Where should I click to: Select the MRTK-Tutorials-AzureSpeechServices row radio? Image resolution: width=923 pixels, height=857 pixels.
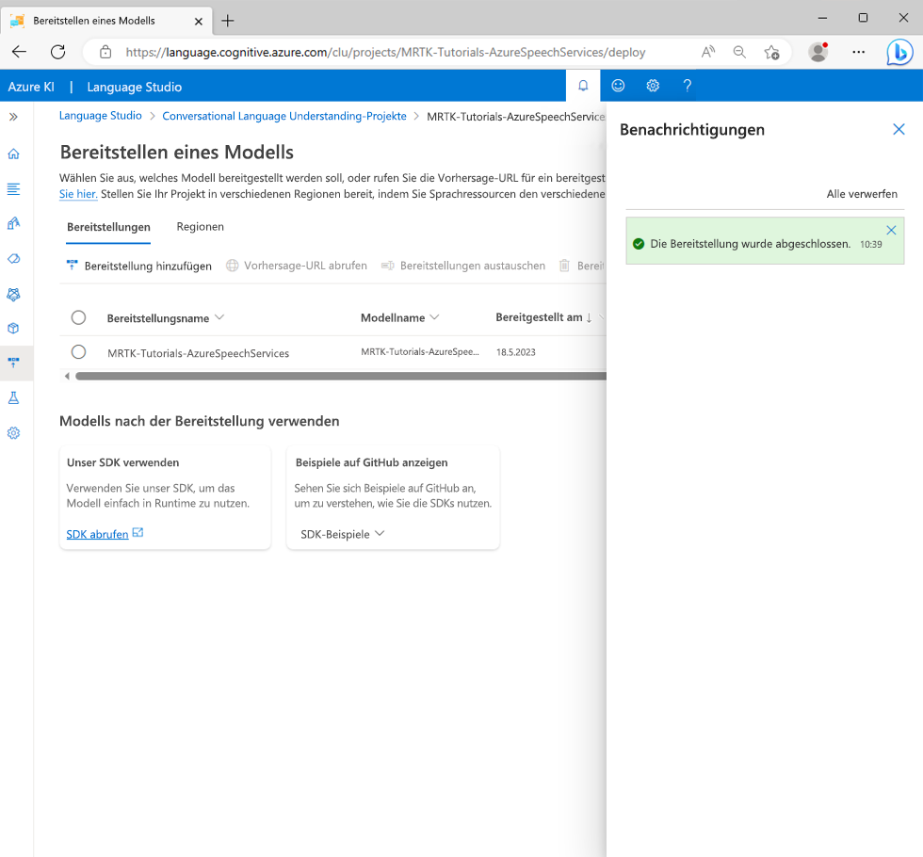(x=78, y=352)
